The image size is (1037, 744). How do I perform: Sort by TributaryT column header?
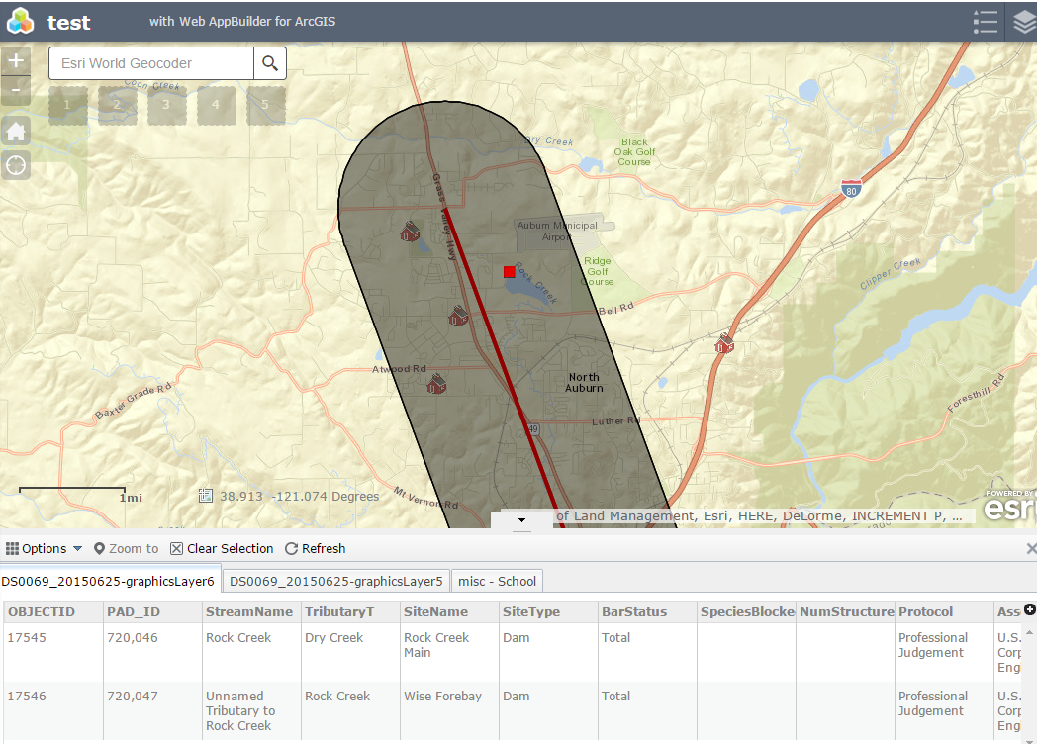point(350,611)
